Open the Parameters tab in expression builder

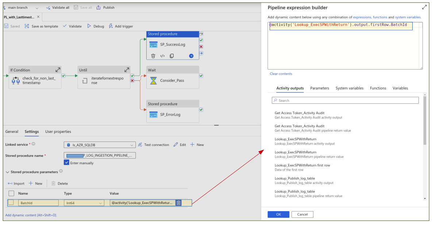tap(320, 88)
